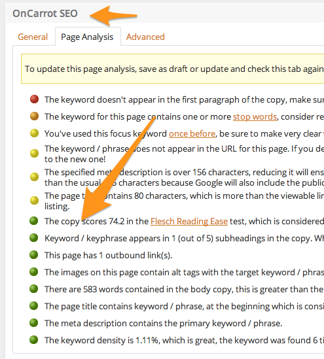Viewport: 324px width, 359px height.
Task: Click the yellow dot beside URL keyword notice
Action: tap(34, 154)
